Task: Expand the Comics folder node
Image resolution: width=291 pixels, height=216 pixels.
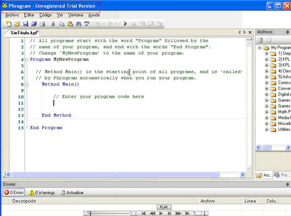Action: tap(267, 83)
